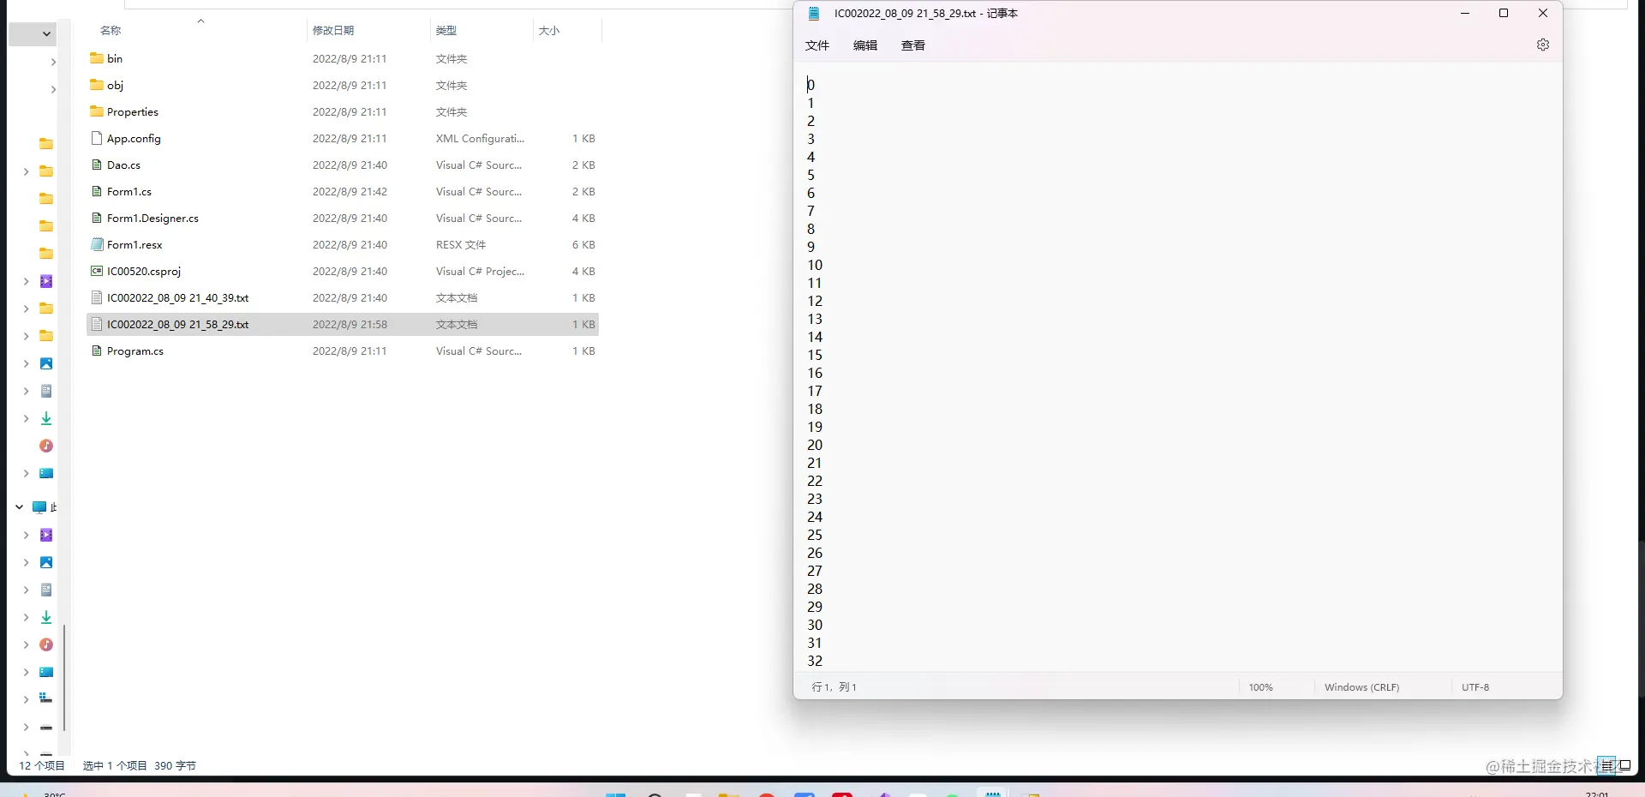Select the IC002022_08_09 21_58_29.txt file icon

tap(97, 324)
